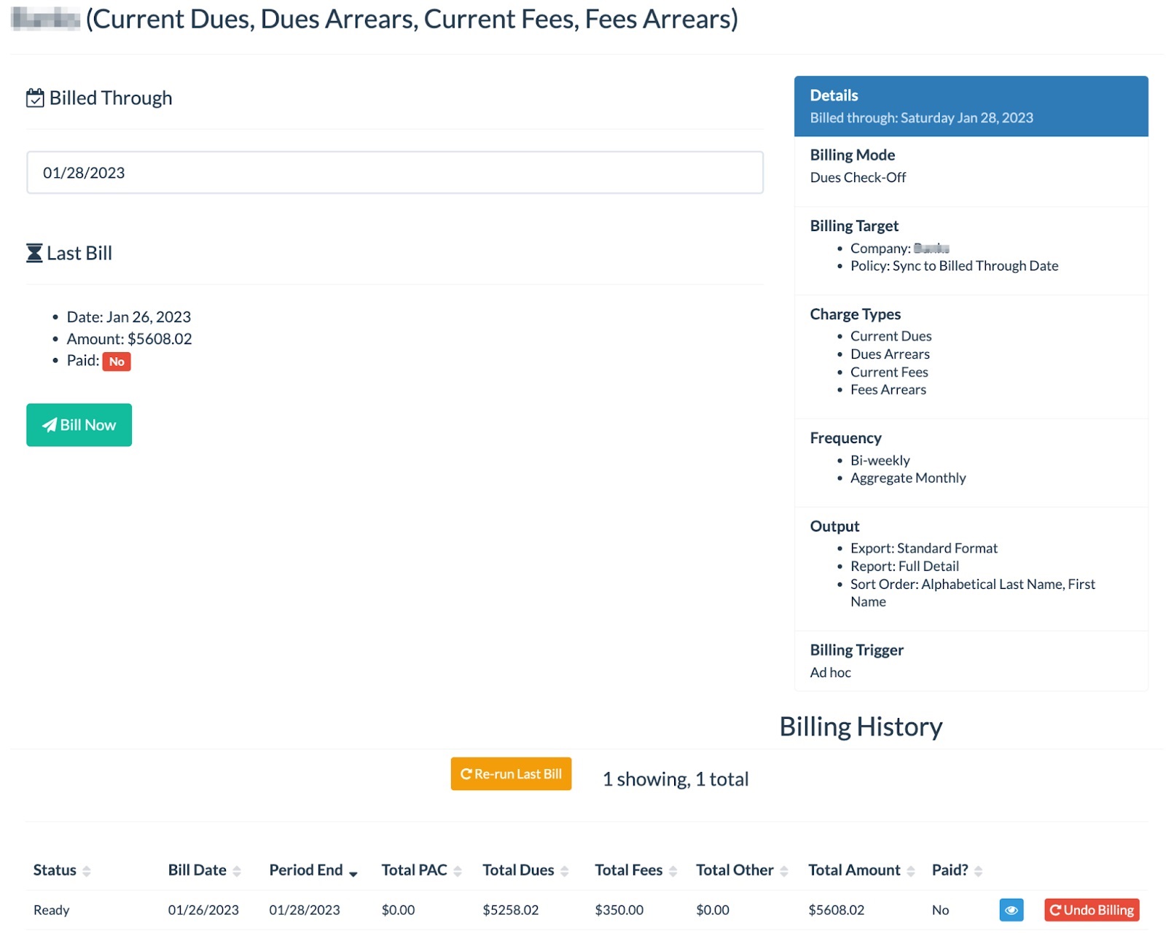This screenshot has height=936, width=1166.
Task: Click the Total Amount column header
Action: [x=853, y=870]
